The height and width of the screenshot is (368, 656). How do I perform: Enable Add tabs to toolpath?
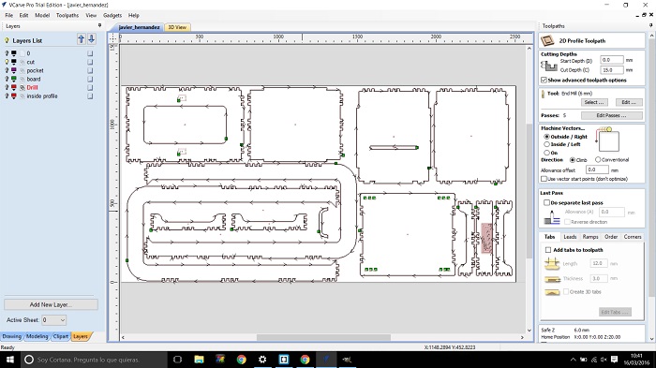point(548,250)
